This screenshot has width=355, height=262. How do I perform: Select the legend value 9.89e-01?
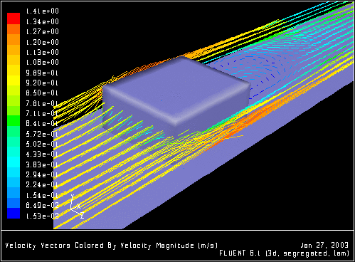pyautogui.click(x=42, y=73)
